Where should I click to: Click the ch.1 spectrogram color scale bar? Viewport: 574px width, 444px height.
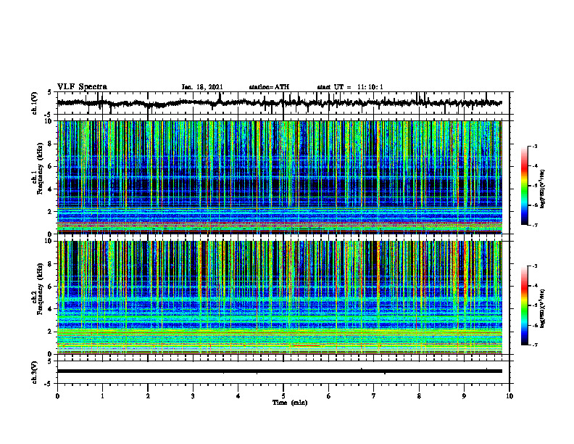pos(525,186)
